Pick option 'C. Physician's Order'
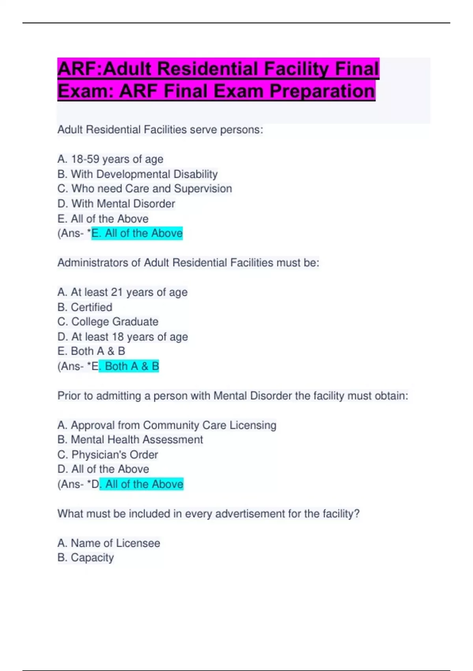 108,455
